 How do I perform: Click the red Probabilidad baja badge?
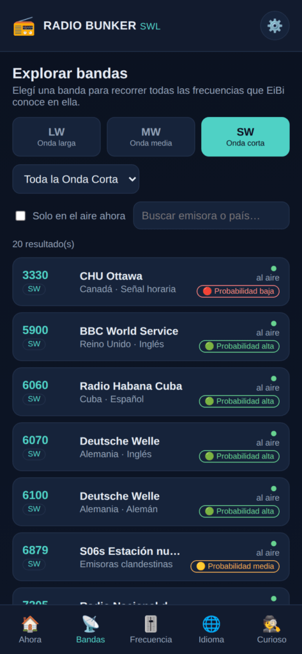(x=238, y=291)
